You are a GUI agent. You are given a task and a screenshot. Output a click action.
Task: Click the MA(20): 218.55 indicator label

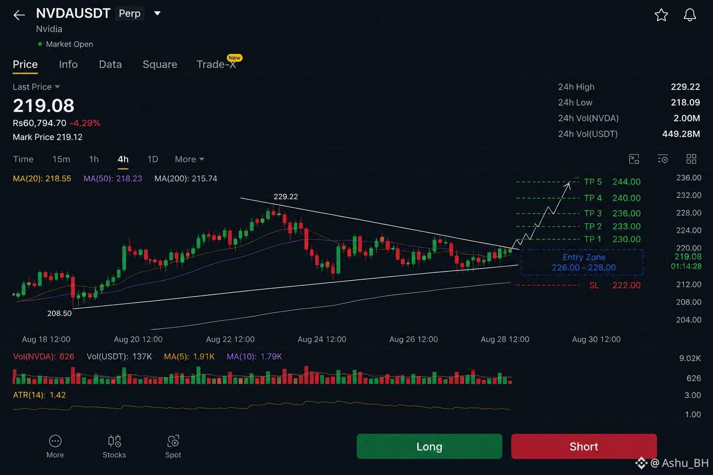pyautogui.click(x=42, y=179)
